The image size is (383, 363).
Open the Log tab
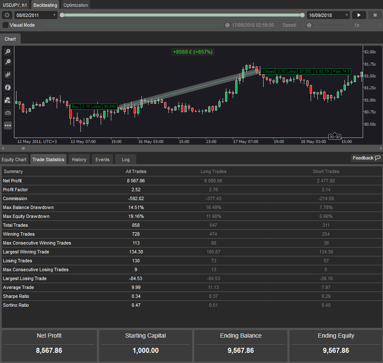(126, 159)
